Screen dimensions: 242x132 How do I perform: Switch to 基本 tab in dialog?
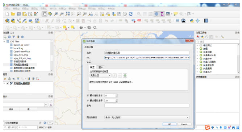pos(101,67)
